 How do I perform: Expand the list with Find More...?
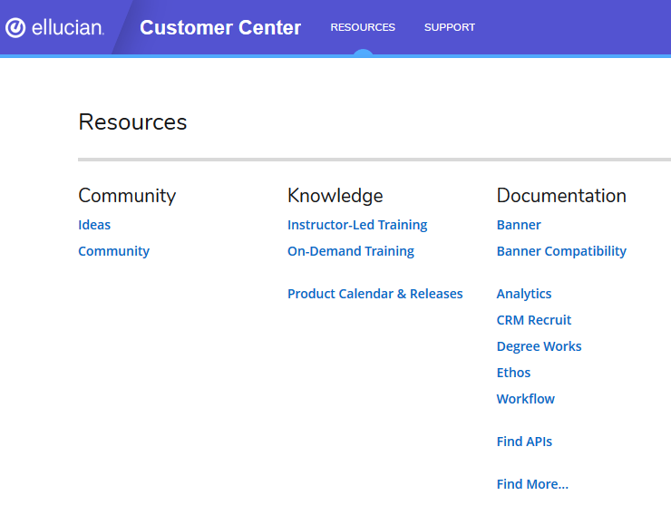click(532, 484)
